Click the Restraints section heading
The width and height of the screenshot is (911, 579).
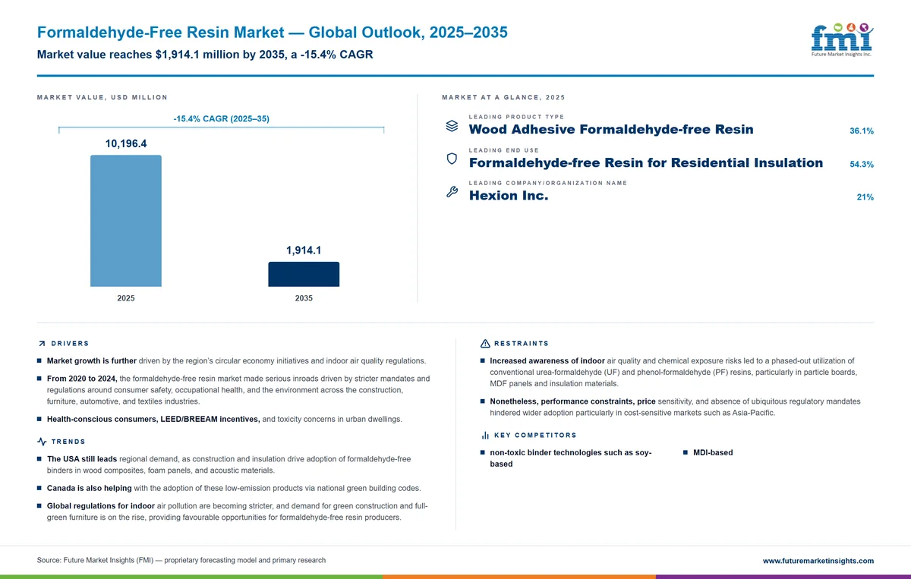[521, 344]
